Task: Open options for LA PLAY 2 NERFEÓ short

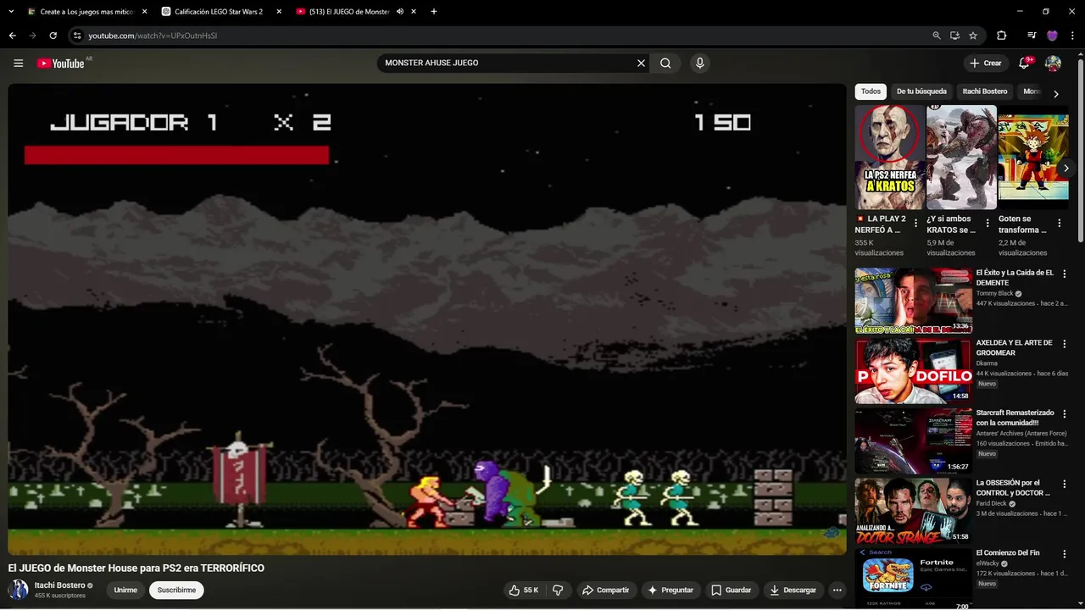Action: 915,224
